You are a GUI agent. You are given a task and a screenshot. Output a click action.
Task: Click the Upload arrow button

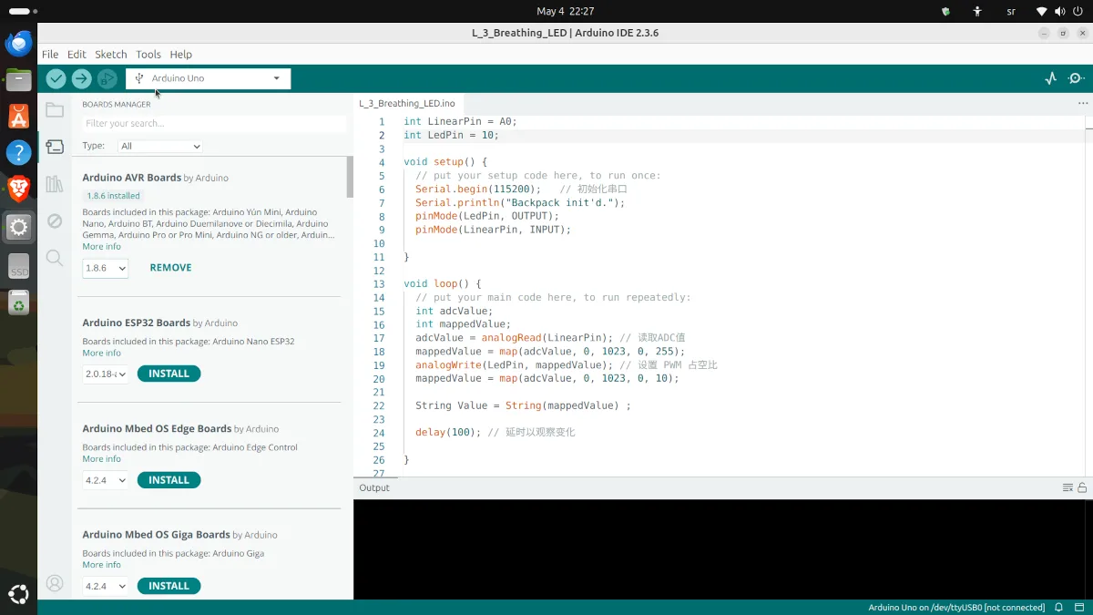[81, 78]
